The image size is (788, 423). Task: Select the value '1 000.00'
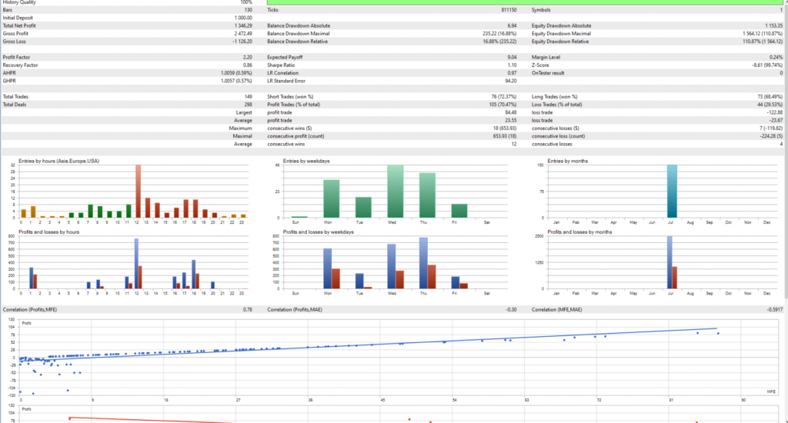point(243,18)
